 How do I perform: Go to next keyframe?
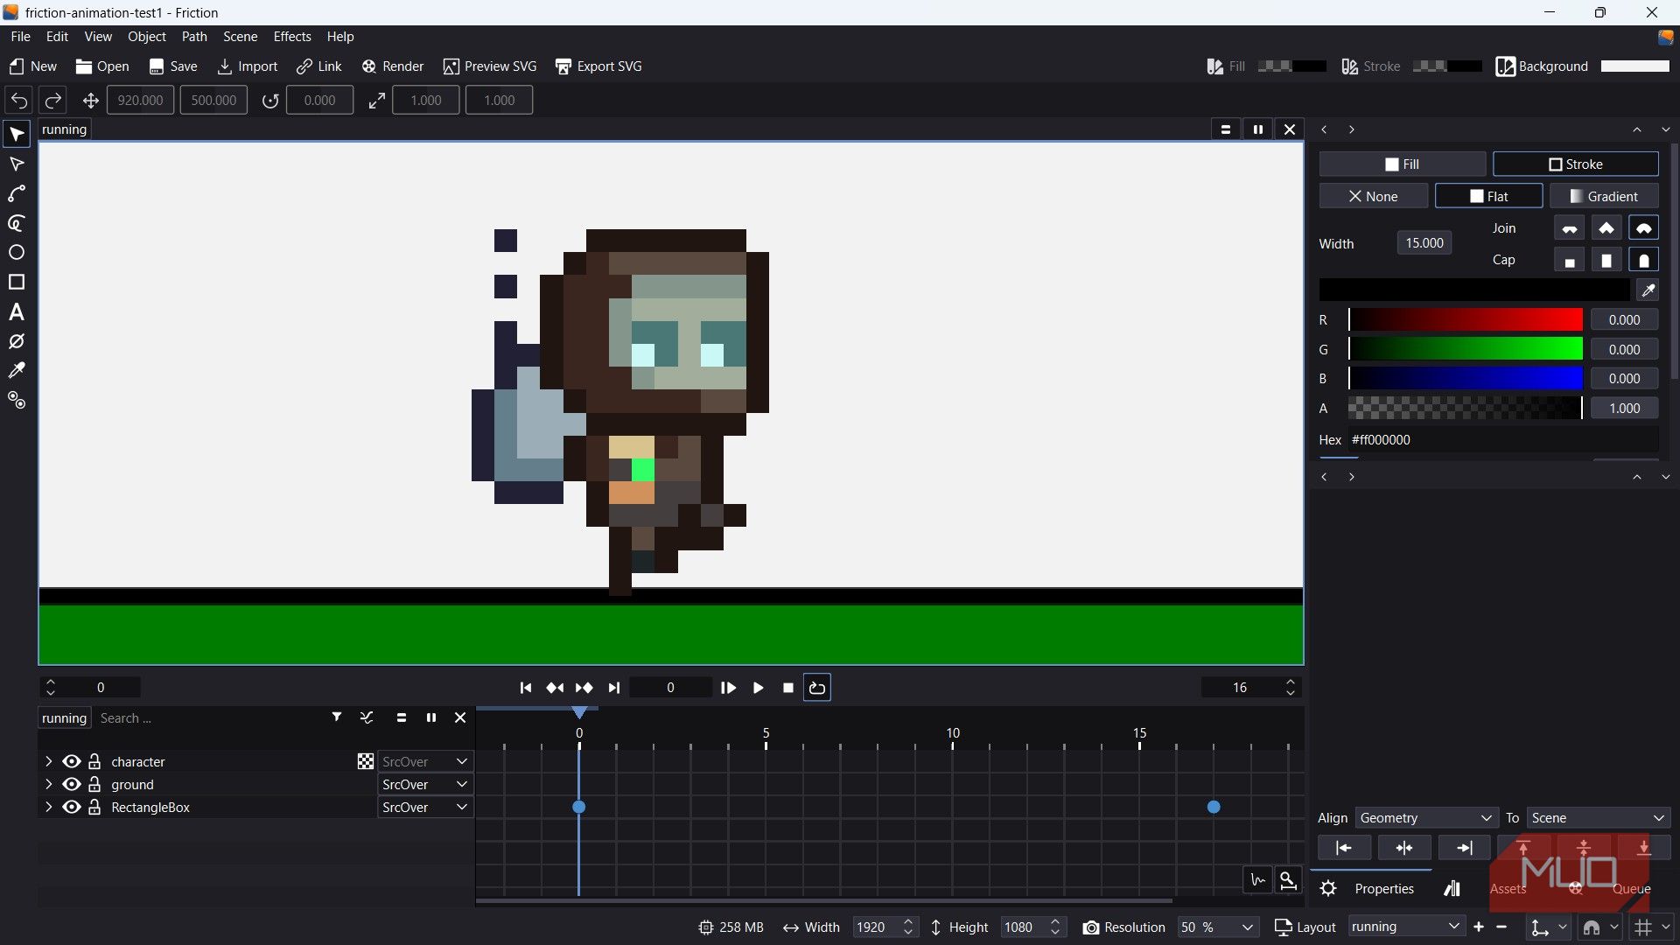584,689
